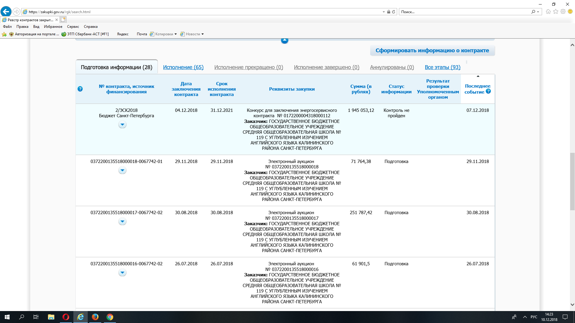This screenshot has width=575, height=323.
Task: Click the browser Back arrow button
Action: pyautogui.click(x=6, y=12)
